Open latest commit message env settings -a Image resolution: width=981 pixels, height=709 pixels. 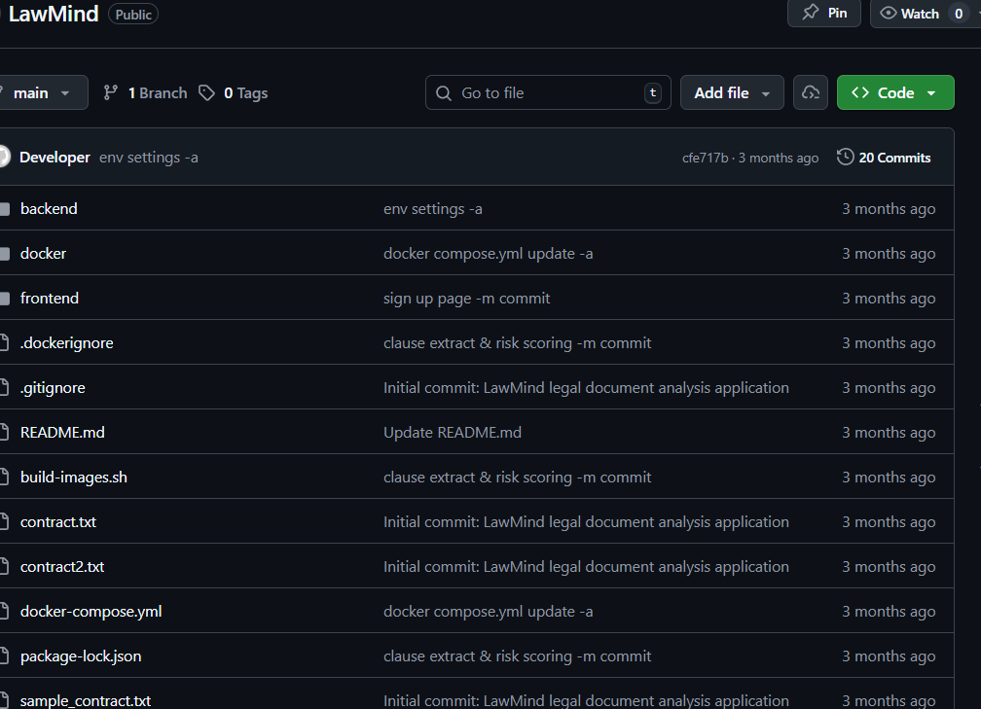[148, 158]
